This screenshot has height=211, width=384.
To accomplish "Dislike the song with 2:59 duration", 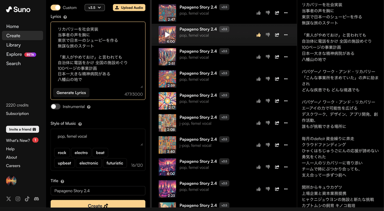I will coord(268,79).
